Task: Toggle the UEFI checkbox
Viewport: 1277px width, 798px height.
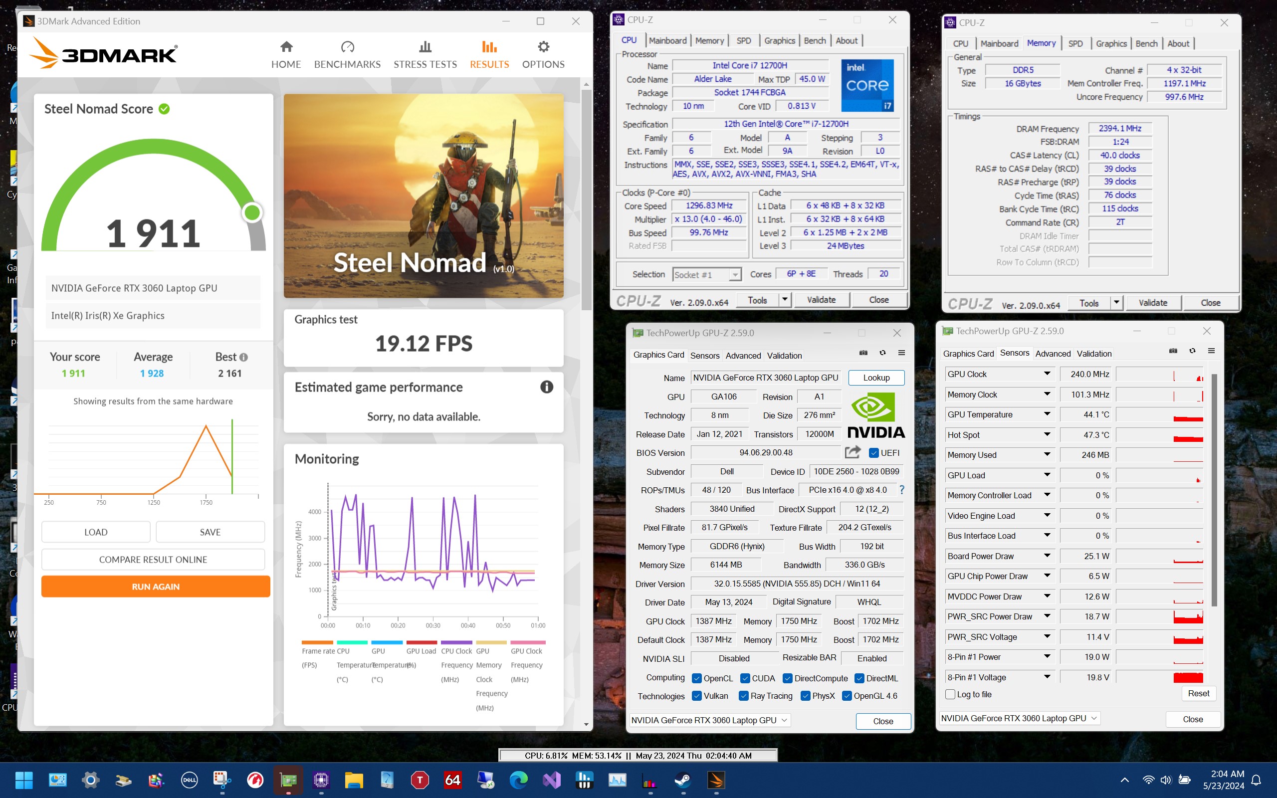Action: (x=874, y=453)
